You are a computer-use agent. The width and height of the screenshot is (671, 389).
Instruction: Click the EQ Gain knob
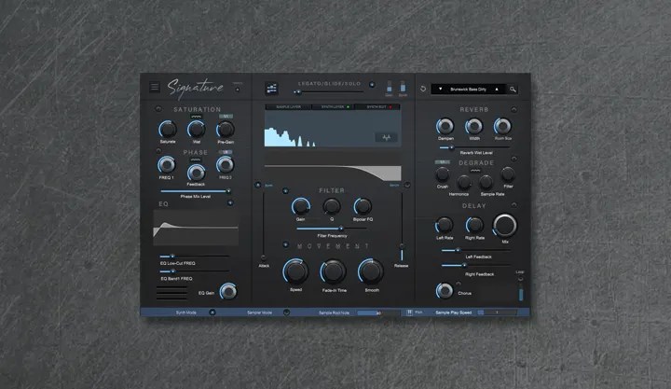228,291
